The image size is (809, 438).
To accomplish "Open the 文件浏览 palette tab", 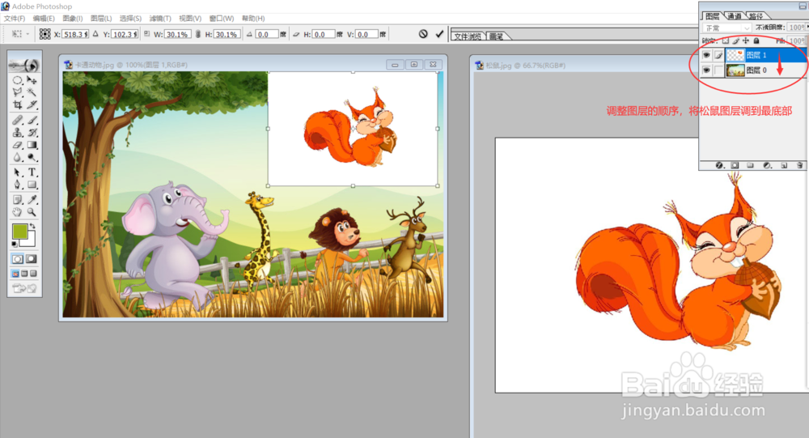I will tap(468, 36).
